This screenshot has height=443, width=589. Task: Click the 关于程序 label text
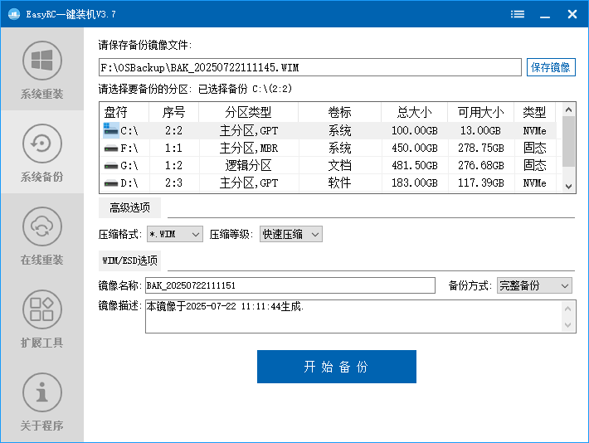[41, 426]
